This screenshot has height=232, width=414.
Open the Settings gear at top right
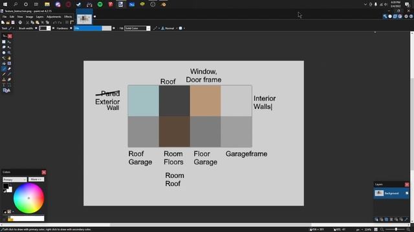(406, 16)
